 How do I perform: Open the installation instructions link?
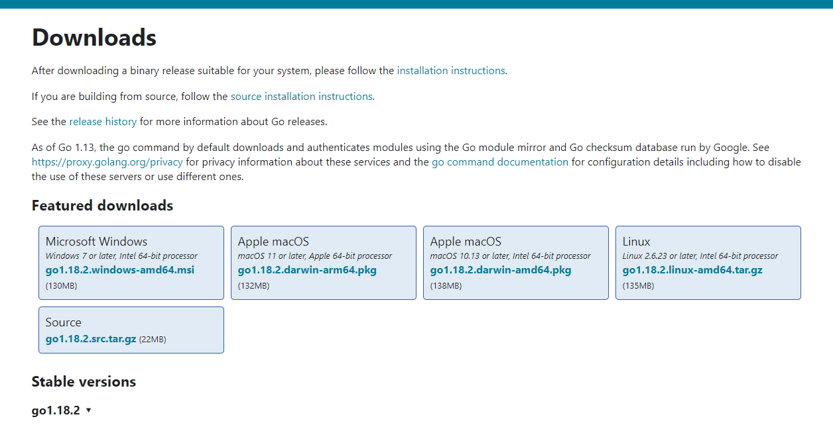pyautogui.click(x=451, y=71)
